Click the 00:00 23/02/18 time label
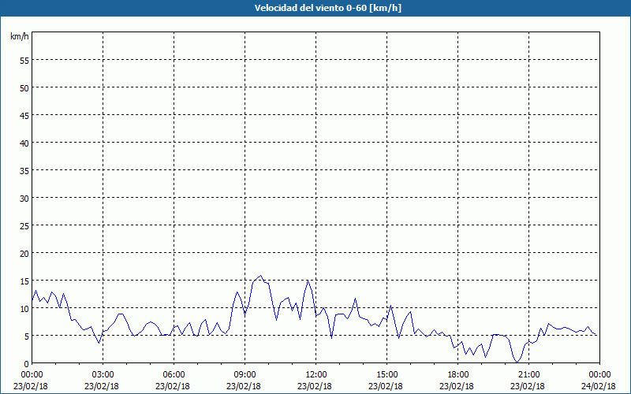The image size is (631, 394). click(x=31, y=380)
